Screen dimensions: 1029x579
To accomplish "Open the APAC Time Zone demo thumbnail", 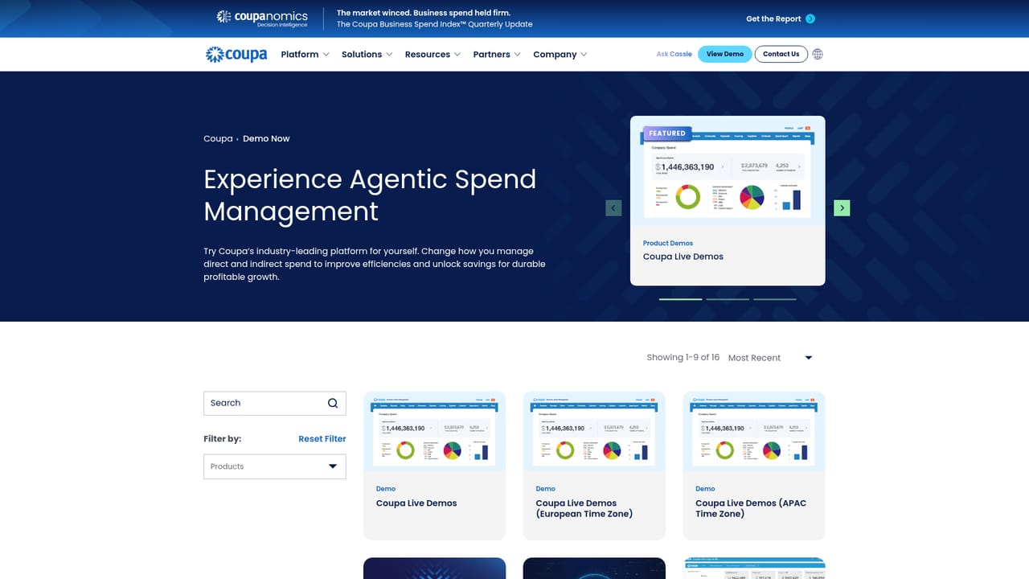I will point(754,431).
